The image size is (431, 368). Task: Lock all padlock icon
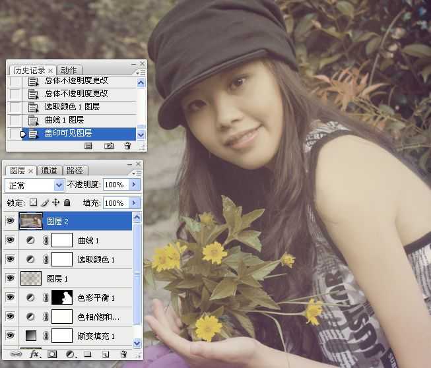point(67,202)
